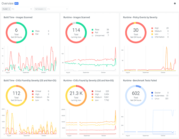The width and height of the screenshot is (179, 139).
Task: Click the Runtime - CVEs Found by Severity title
Action: pos(89,80)
